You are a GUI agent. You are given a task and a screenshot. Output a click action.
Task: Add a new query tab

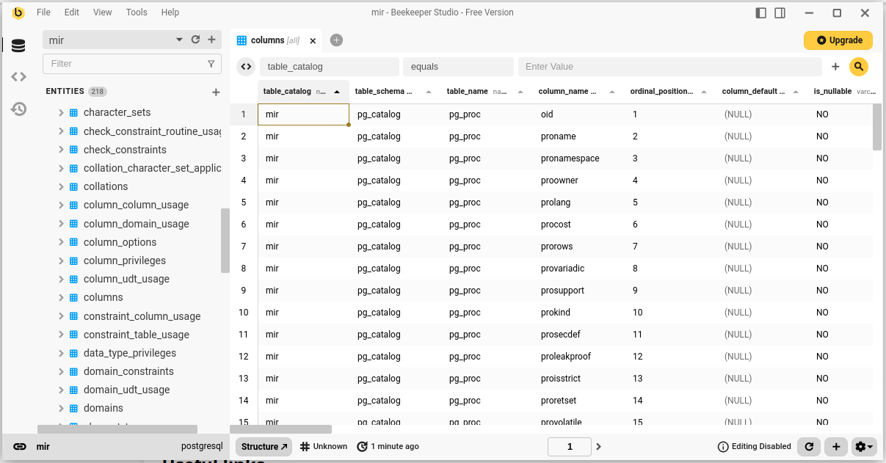pos(336,40)
